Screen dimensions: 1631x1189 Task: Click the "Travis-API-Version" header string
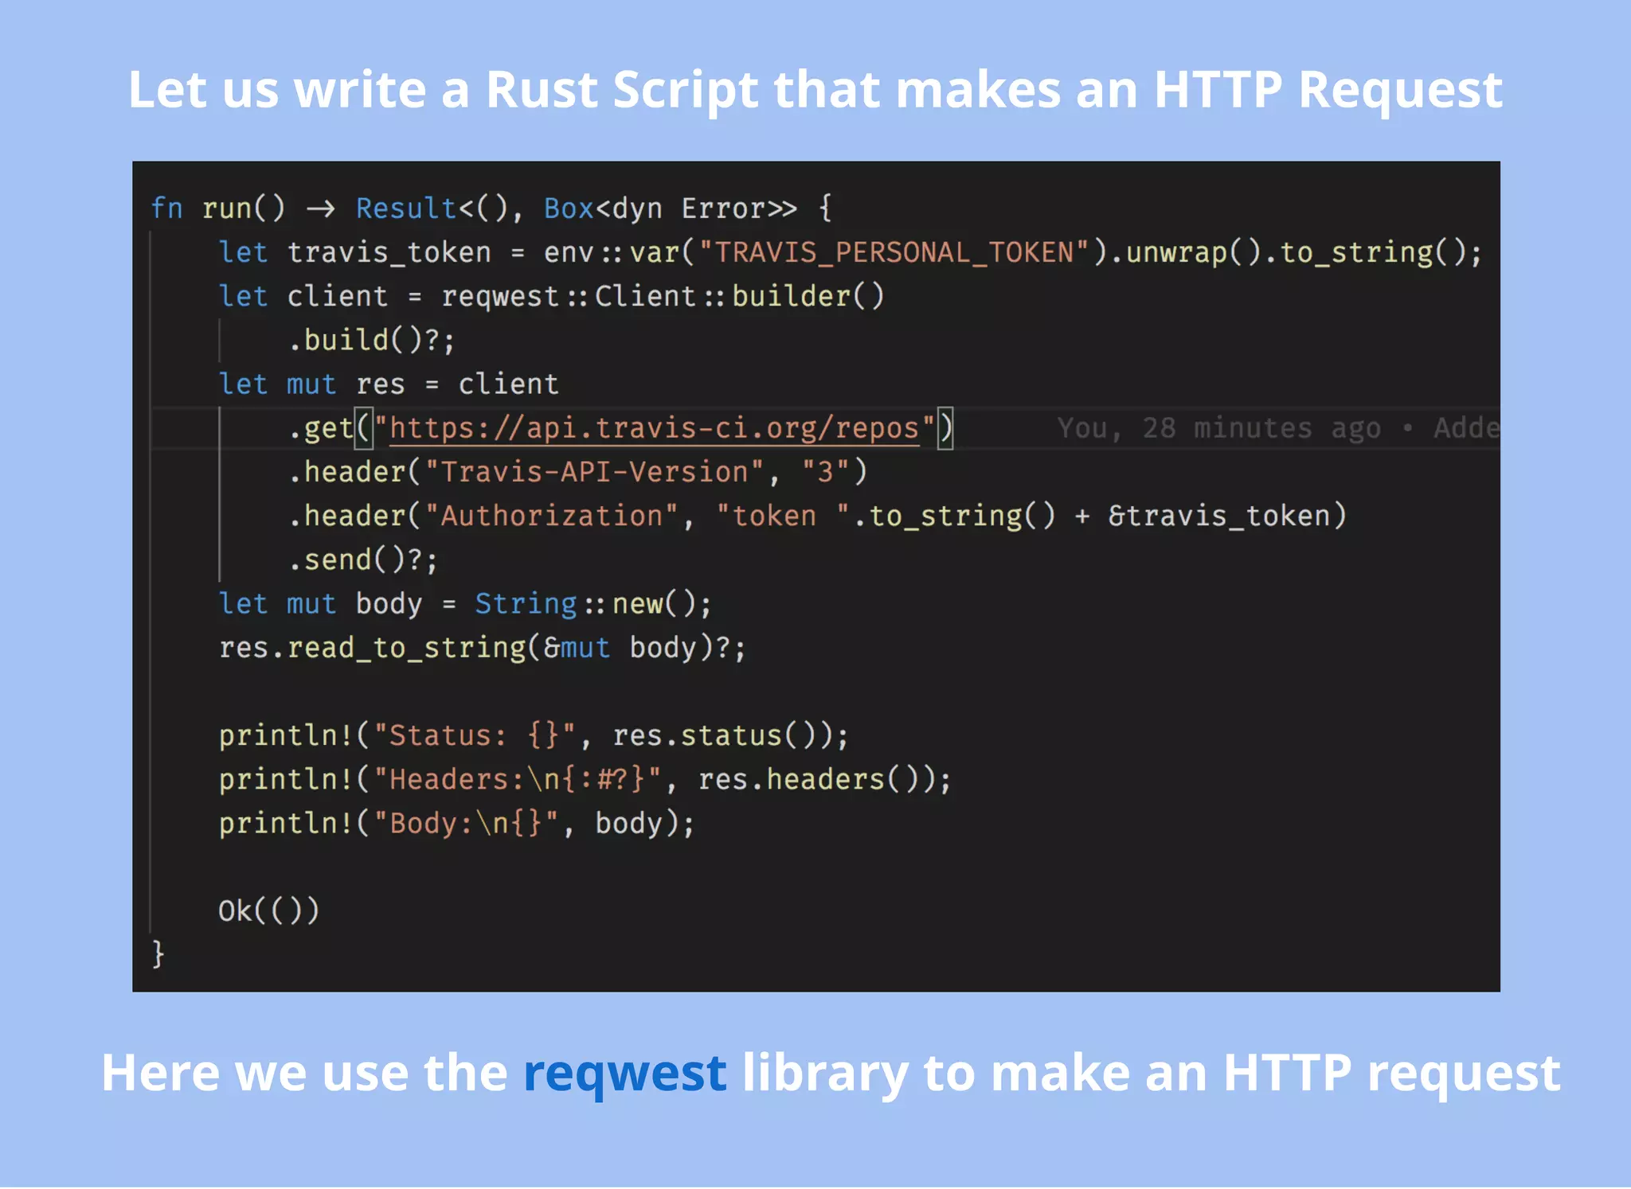click(594, 472)
